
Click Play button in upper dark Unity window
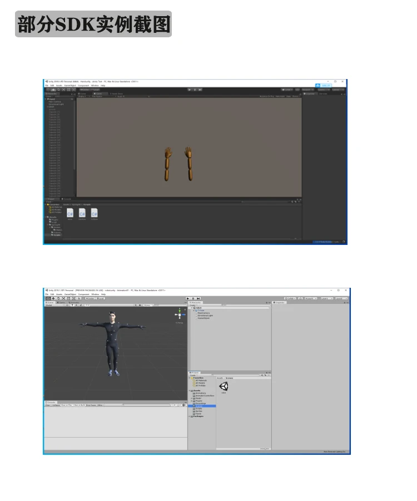(190, 90)
